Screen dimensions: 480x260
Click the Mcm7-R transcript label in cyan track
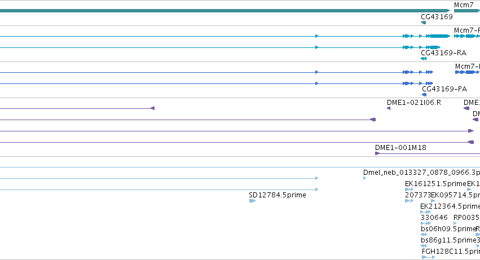pos(467,30)
